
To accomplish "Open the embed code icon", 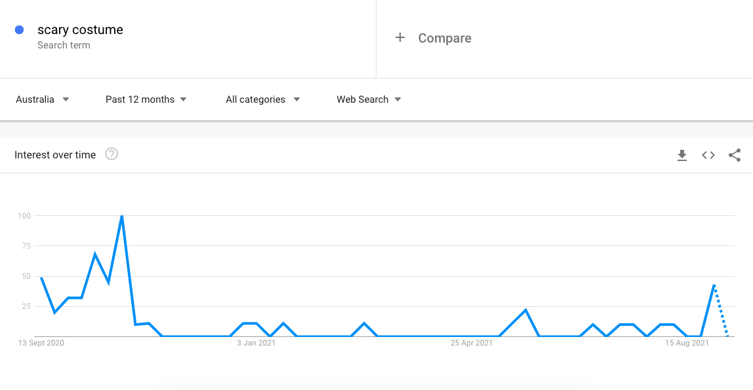I will [x=708, y=155].
